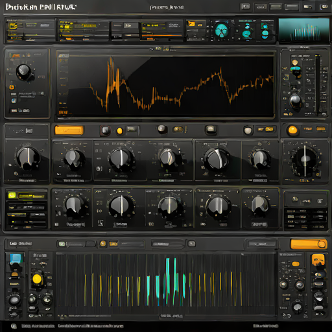Click the small blue icon in the panel left of the waveform
Image resolution: width=332 pixels, height=332 pixels.
14,101
